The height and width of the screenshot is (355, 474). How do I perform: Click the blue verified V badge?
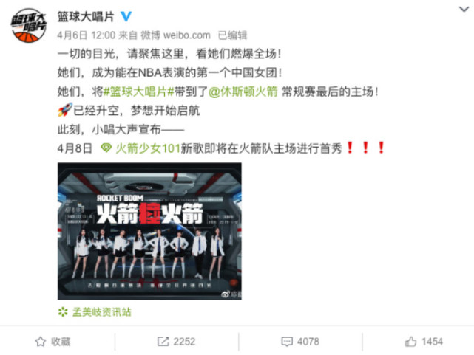pyautogui.click(x=126, y=16)
